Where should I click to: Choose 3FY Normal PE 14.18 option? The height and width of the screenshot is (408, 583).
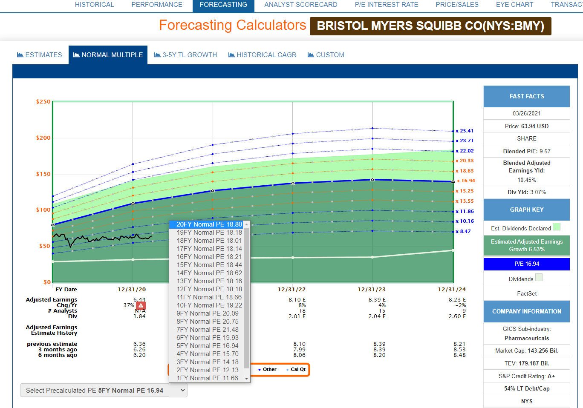click(x=207, y=362)
